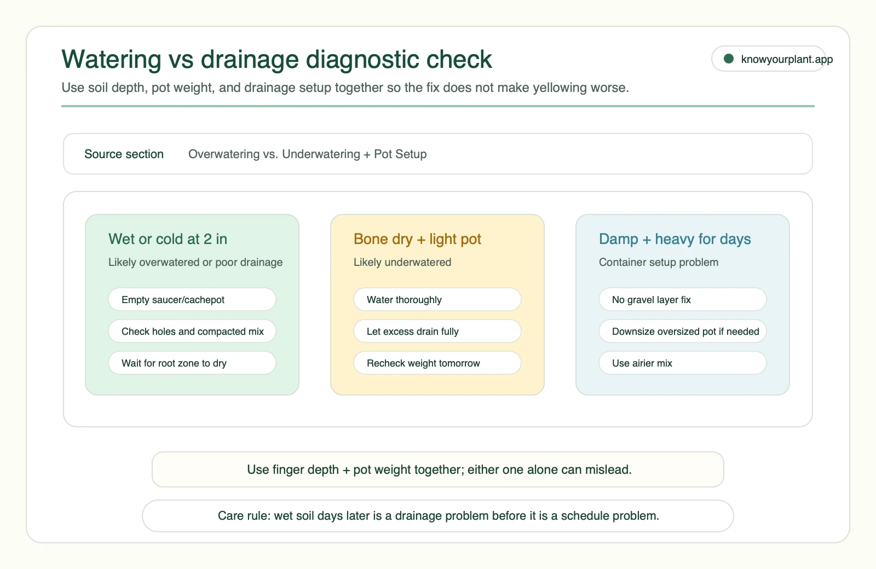Click the 'Bone dry + light pot' heading
Image resolution: width=876 pixels, height=569 pixels.
tap(417, 239)
